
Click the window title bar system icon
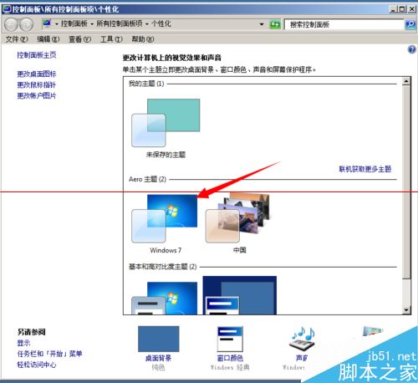pyautogui.click(x=7, y=9)
